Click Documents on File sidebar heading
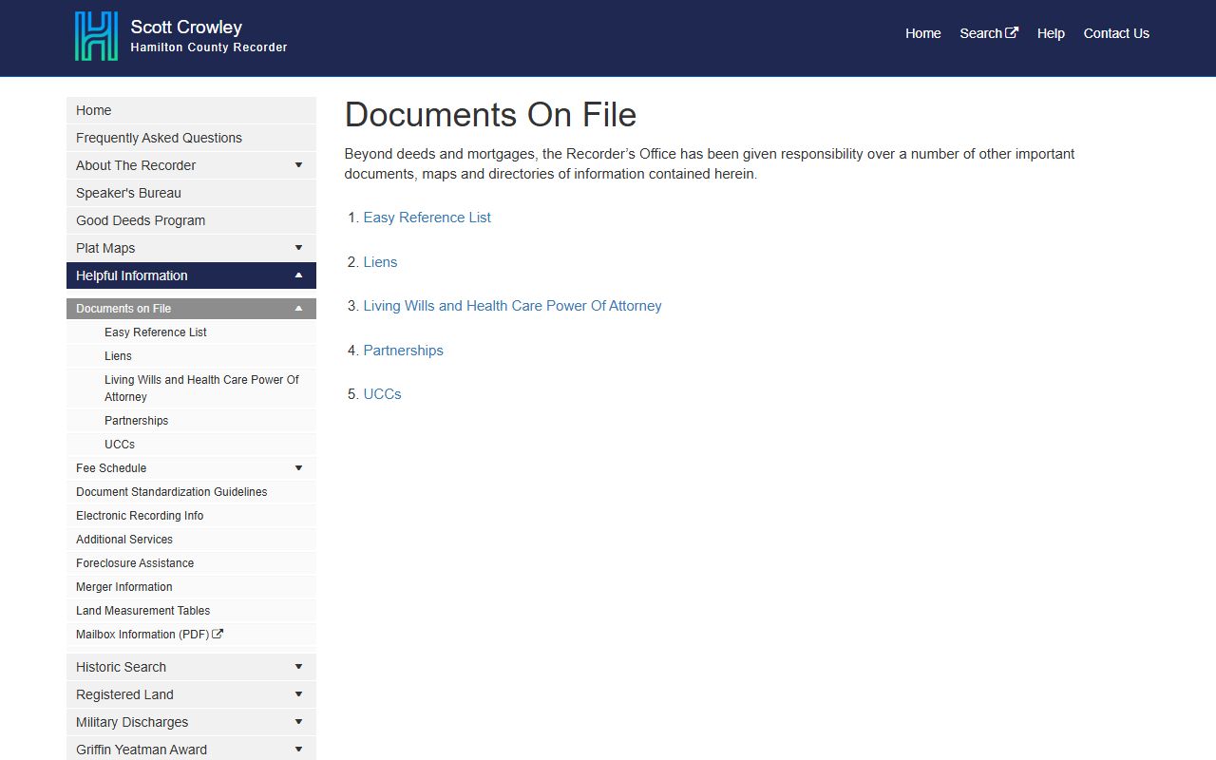1216x760 pixels. point(123,309)
